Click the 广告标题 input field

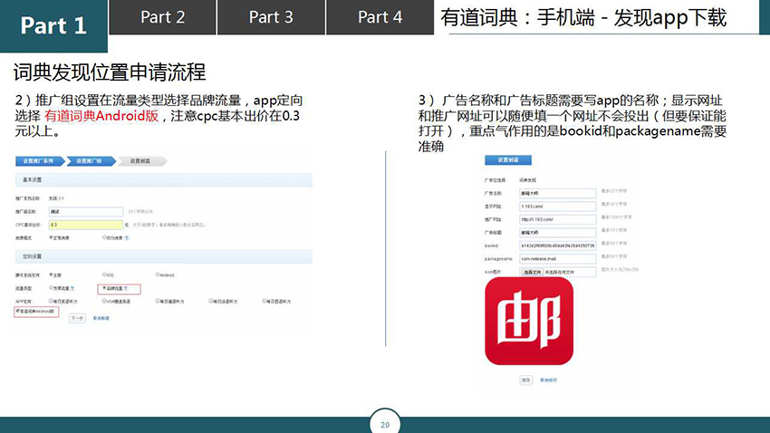tap(558, 232)
